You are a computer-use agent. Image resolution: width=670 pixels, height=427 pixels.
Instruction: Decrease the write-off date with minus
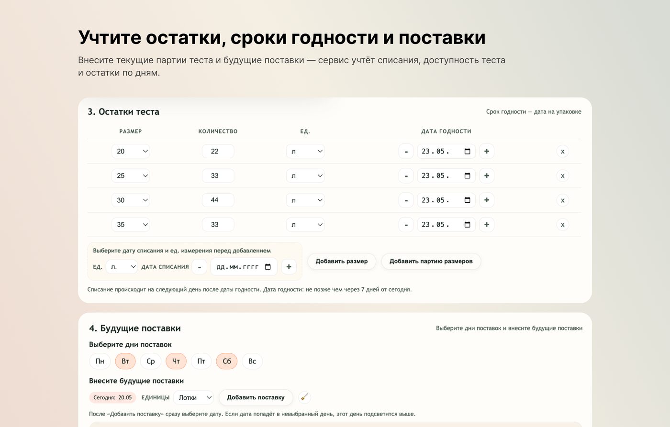coord(200,267)
